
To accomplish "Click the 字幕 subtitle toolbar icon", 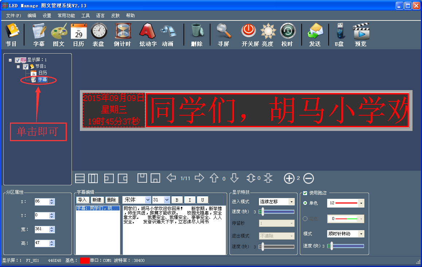I will pyautogui.click(x=39, y=32).
